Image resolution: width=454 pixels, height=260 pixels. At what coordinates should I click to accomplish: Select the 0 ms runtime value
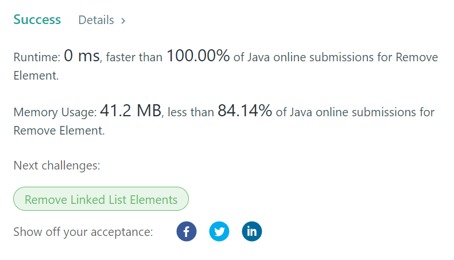pos(81,57)
